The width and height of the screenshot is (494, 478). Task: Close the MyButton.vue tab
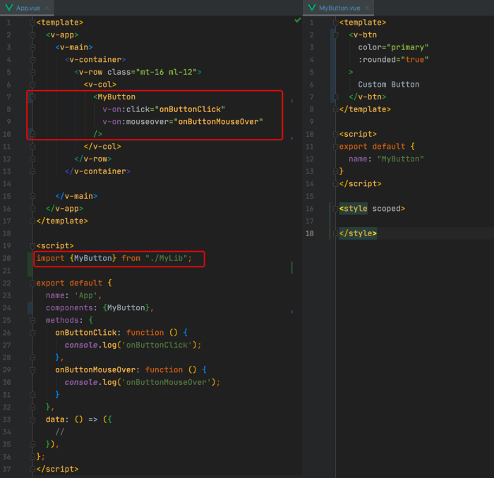click(x=367, y=8)
